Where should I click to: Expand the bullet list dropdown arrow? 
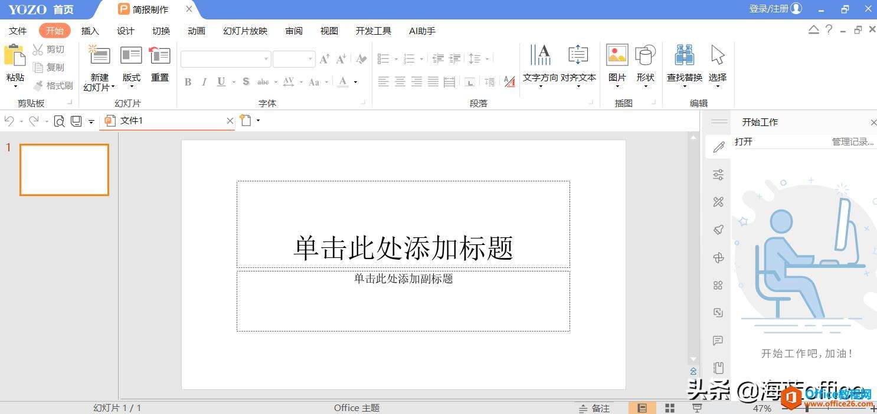(x=396, y=59)
